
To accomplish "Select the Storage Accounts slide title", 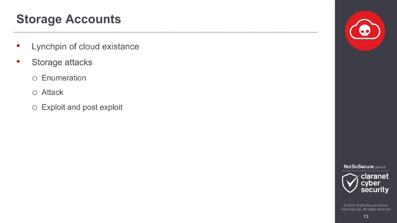I will pos(69,19).
